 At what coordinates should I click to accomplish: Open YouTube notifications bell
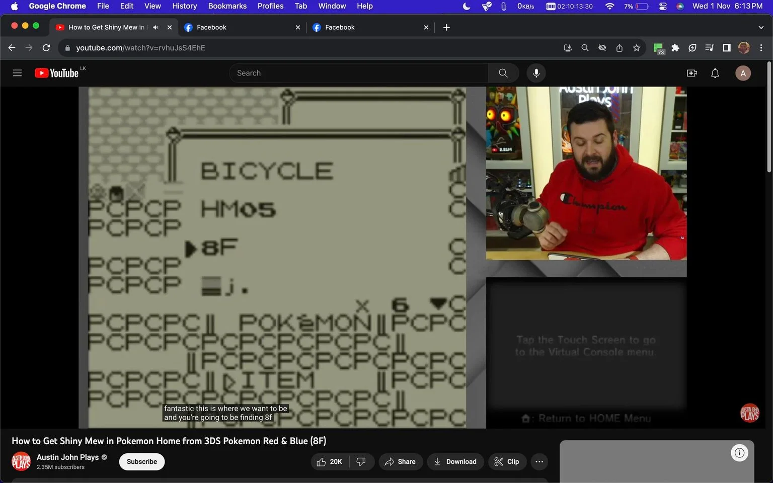pyautogui.click(x=715, y=73)
